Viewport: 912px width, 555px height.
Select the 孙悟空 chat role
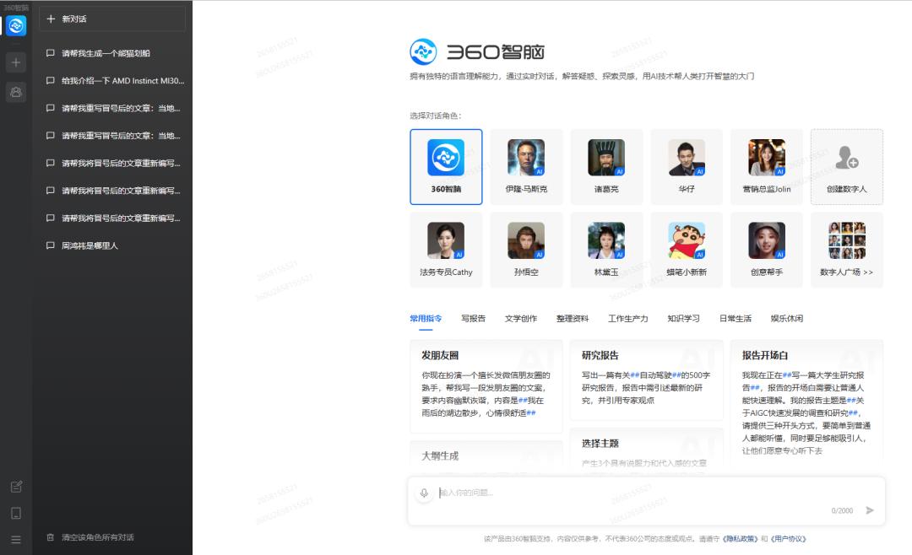tap(526, 249)
